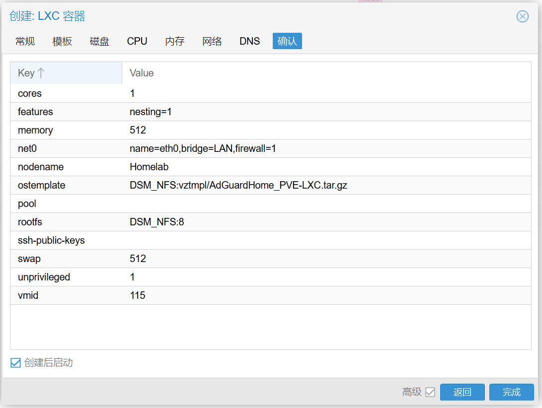Select the nodename row showing Homelab
The image size is (542, 408).
pyautogui.click(x=149, y=167)
